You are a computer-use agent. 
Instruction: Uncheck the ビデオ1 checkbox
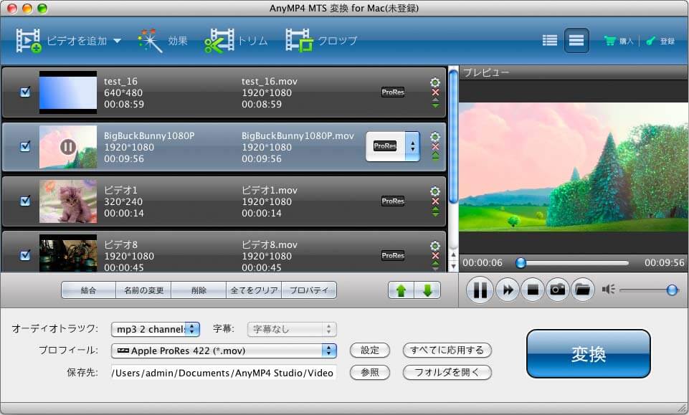26,201
